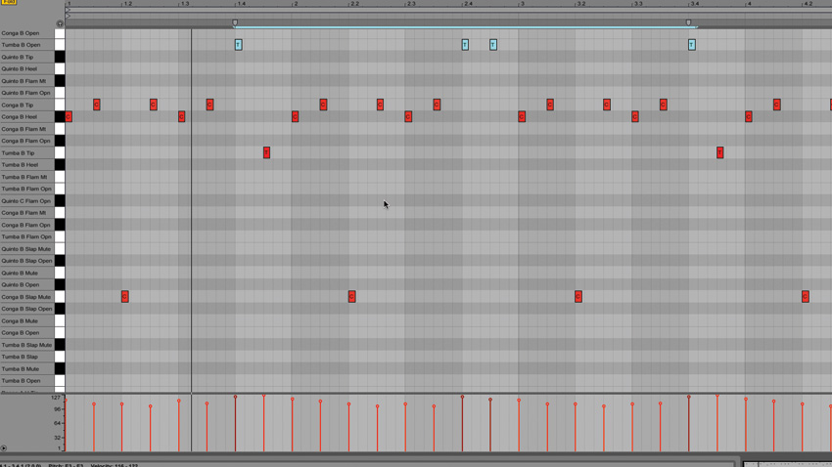Toggle the yellow Fold button
832x467 pixels.
[9, 2]
